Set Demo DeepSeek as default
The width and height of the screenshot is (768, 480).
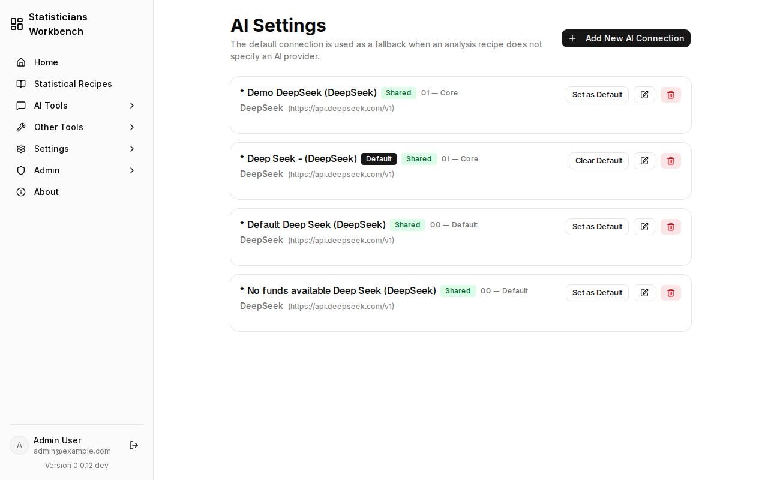click(597, 95)
